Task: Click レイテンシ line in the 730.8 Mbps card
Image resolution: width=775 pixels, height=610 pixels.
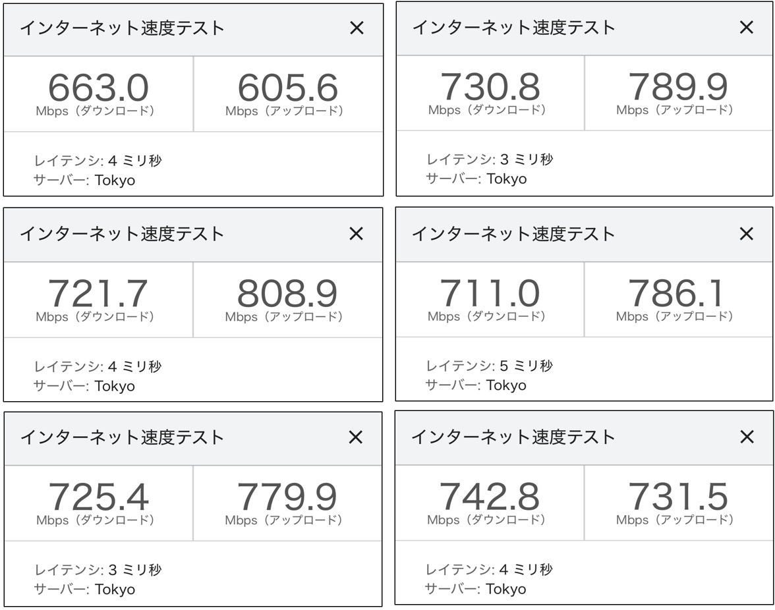Action: [x=490, y=159]
